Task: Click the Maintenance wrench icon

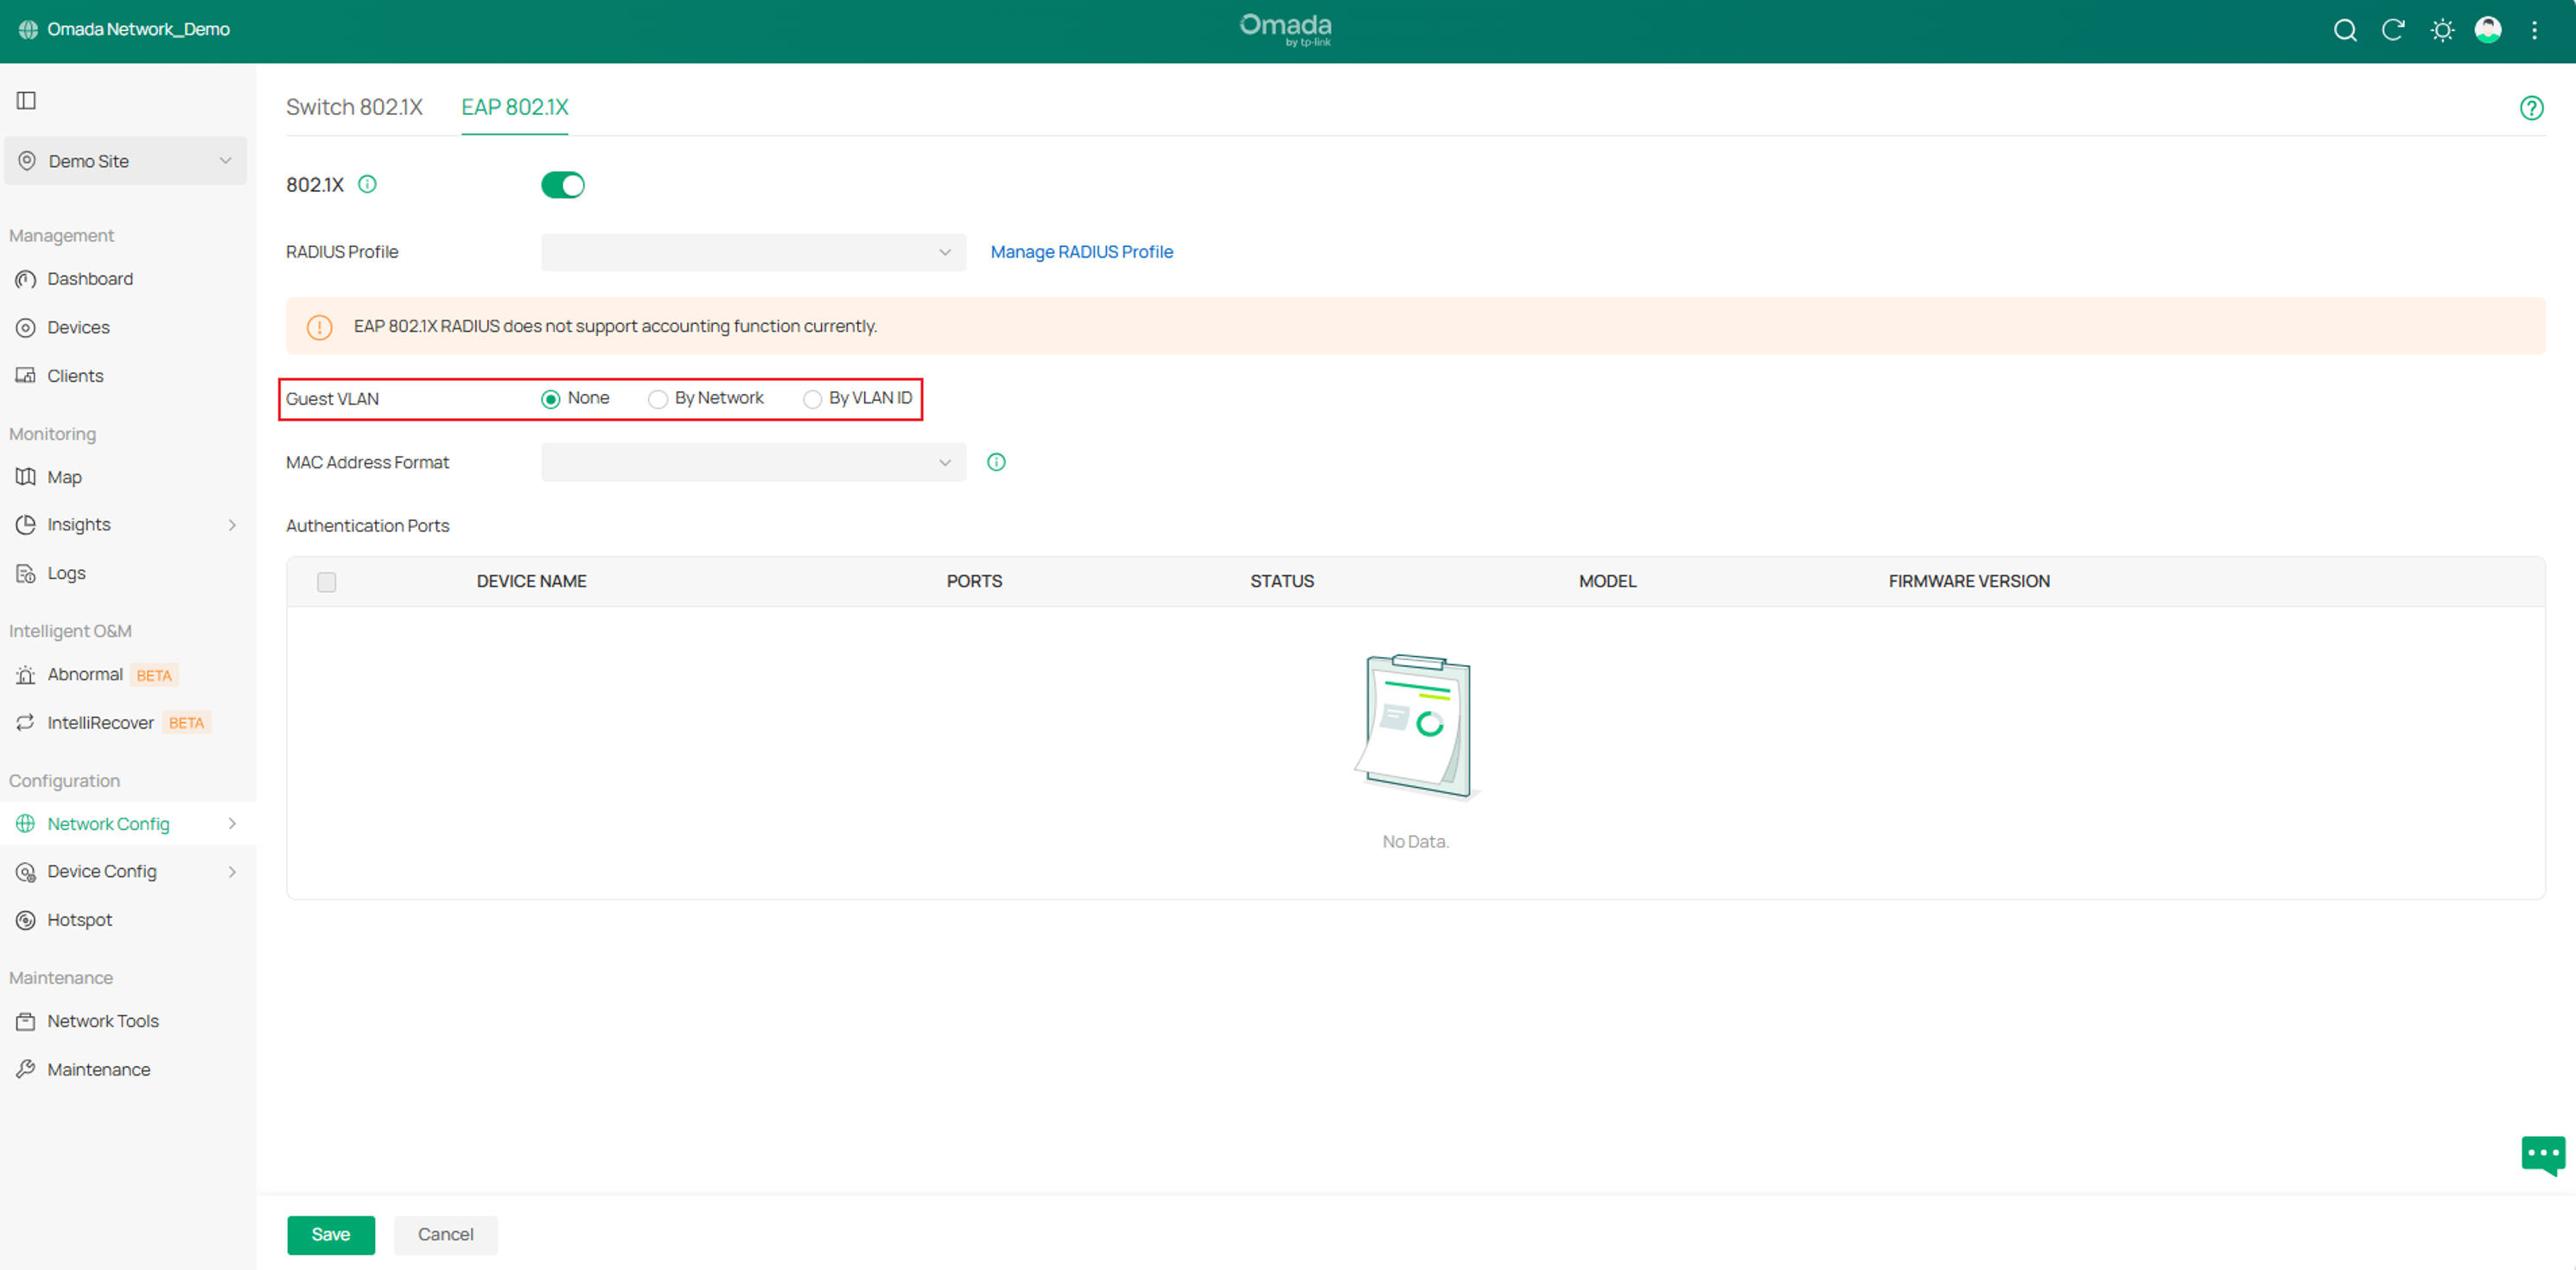Action: (x=26, y=1069)
